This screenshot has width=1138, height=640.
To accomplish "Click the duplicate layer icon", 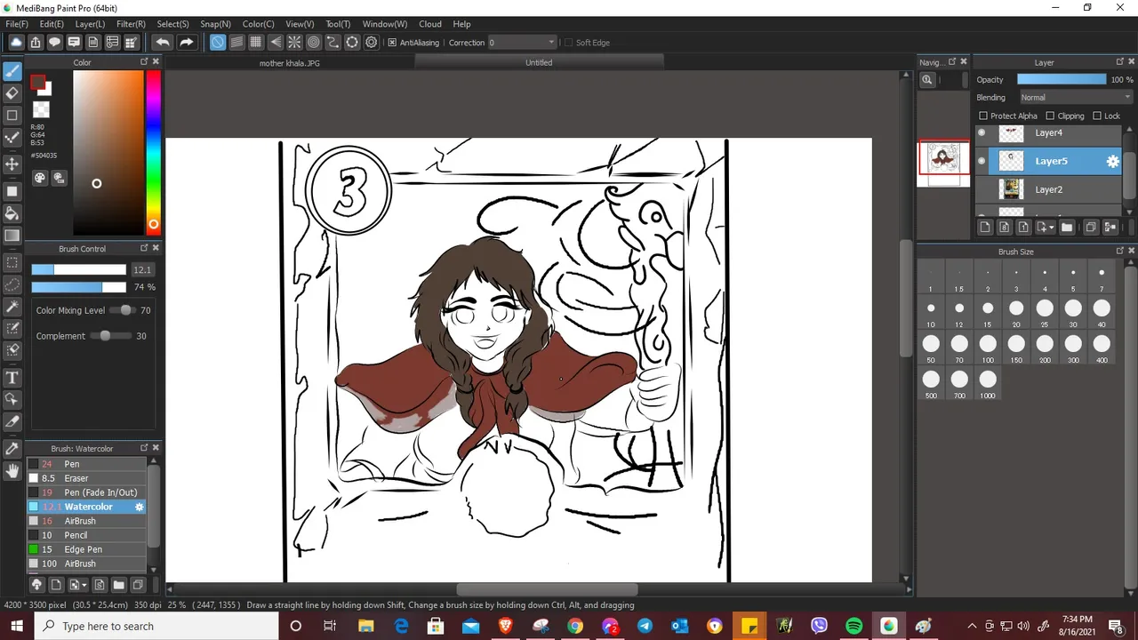I will pyautogui.click(x=1091, y=228).
